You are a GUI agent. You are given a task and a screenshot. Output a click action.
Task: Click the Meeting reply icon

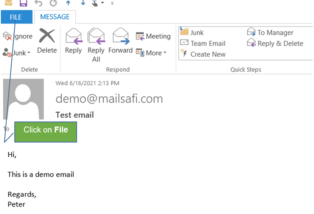[153, 36]
